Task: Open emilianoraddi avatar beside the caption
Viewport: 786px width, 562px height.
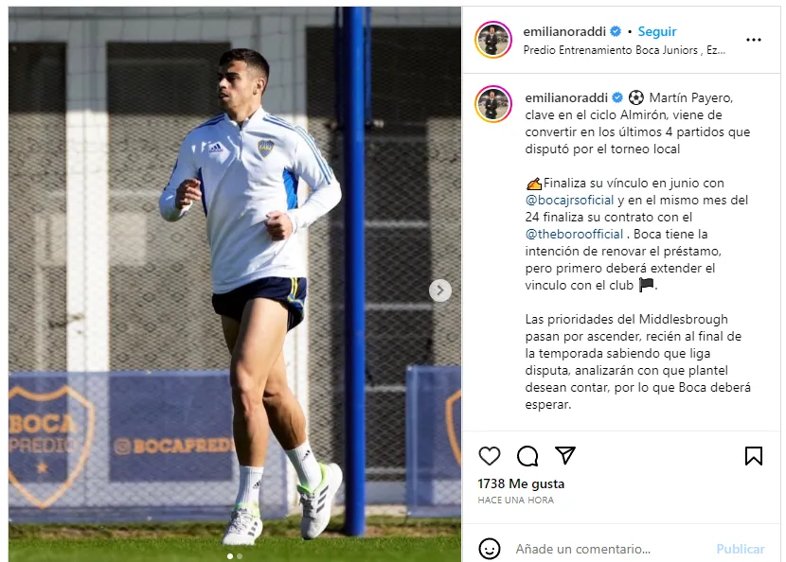Action: (x=493, y=104)
